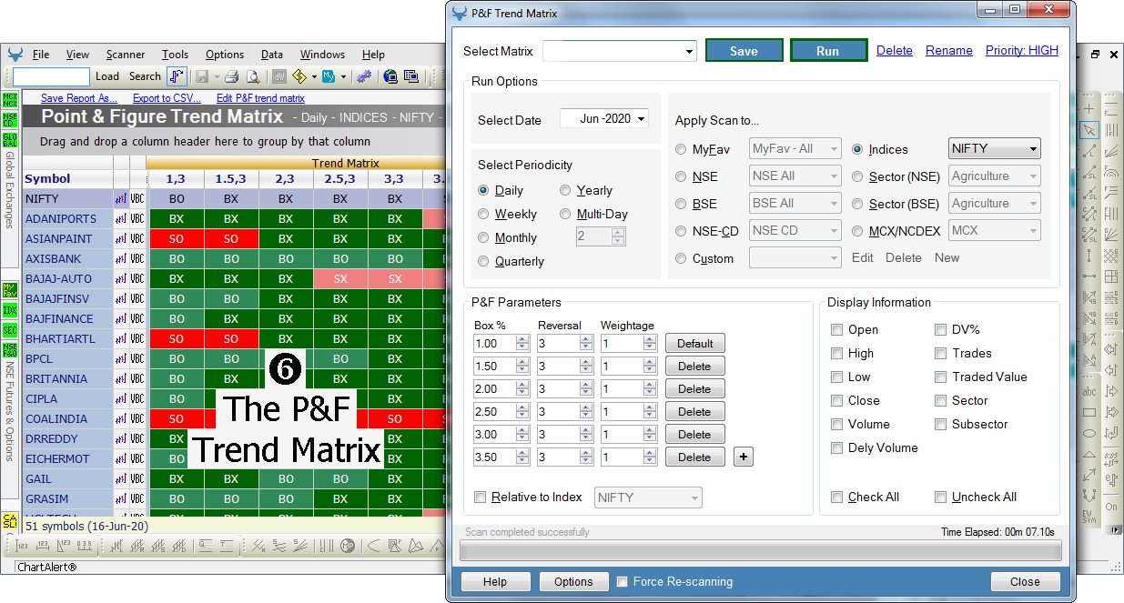This screenshot has width=1124, height=603.
Task: Click the highlighted chart-style icon beside Search
Action: tap(177, 76)
